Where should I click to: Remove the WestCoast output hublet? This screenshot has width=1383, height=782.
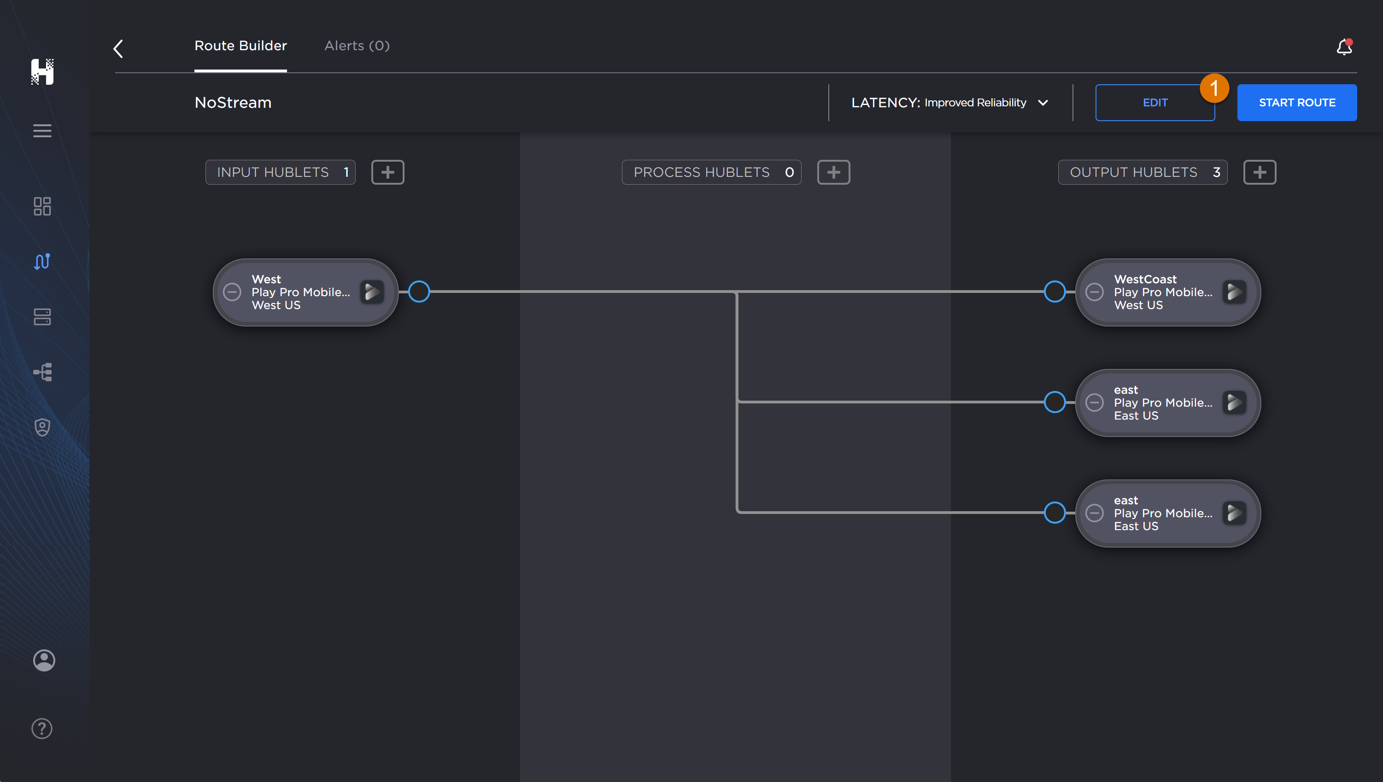(x=1095, y=292)
